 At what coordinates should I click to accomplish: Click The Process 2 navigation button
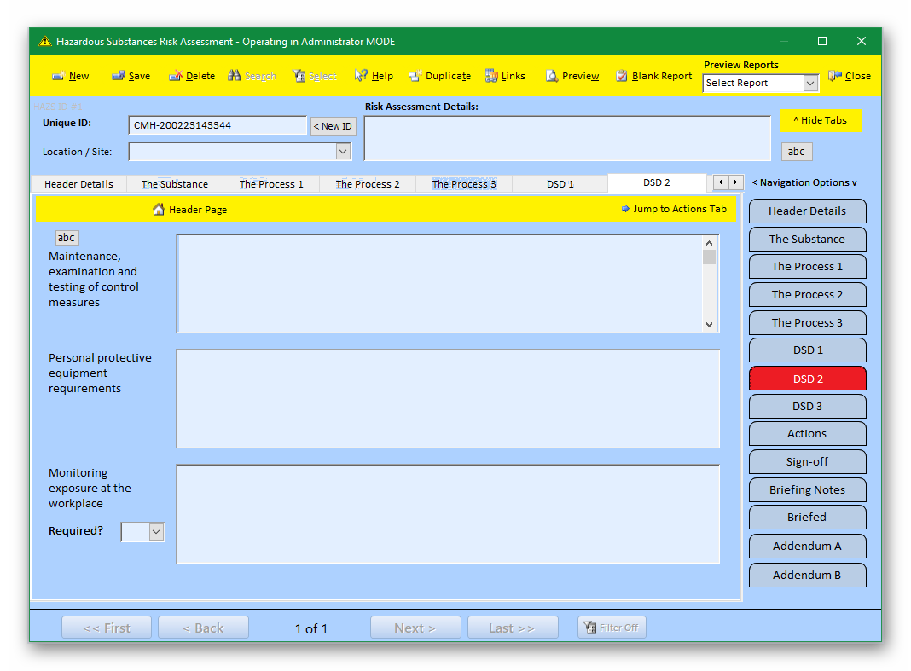pos(807,294)
